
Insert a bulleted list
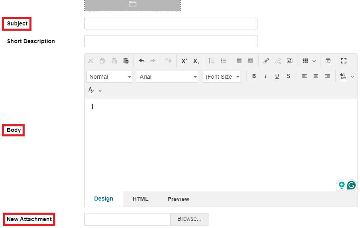pos(223,61)
